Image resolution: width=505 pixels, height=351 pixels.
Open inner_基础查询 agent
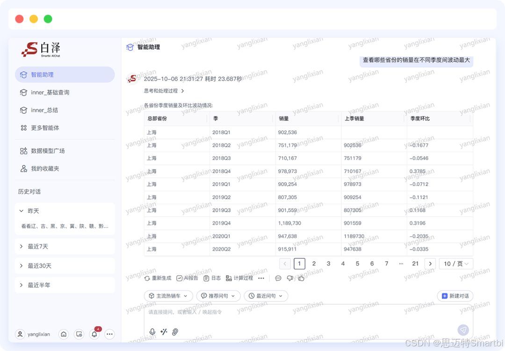(65, 93)
